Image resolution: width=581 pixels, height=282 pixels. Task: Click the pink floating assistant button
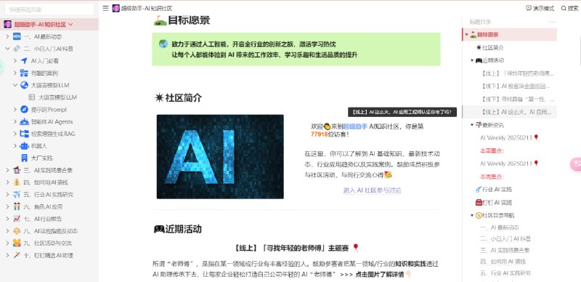[x=575, y=164]
